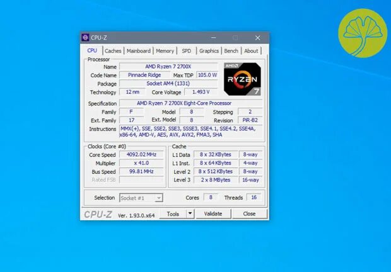Image resolution: width=391 pixels, height=272 pixels.
Task: Click the Technology value 12 nm
Action: tap(132, 92)
